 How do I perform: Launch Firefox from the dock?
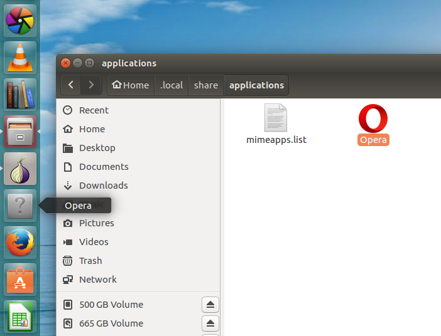tap(20, 243)
